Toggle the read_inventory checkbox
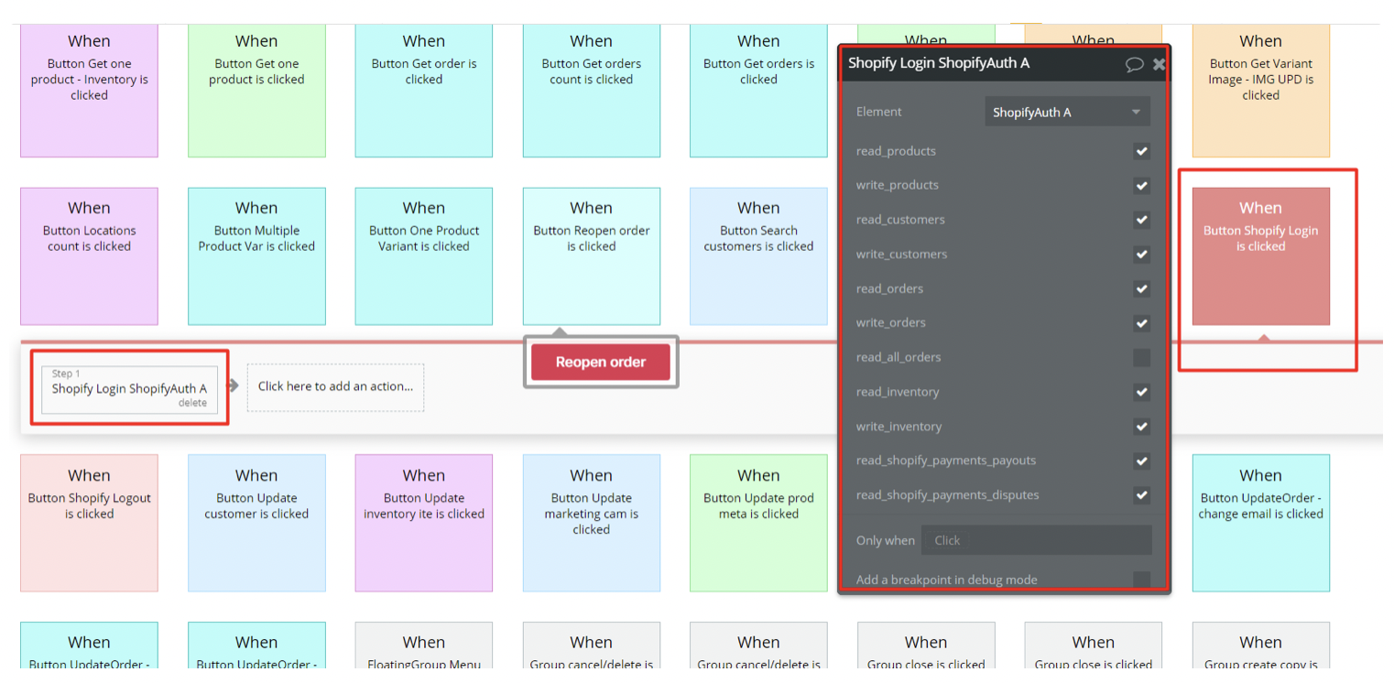The image size is (1394, 683). point(1141,392)
